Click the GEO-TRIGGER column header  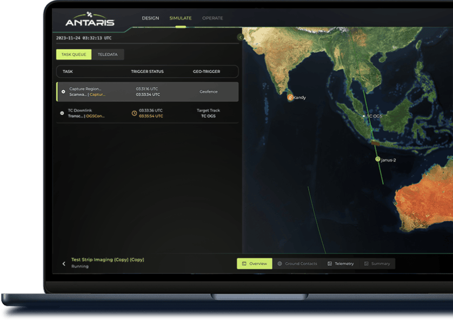click(x=206, y=71)
